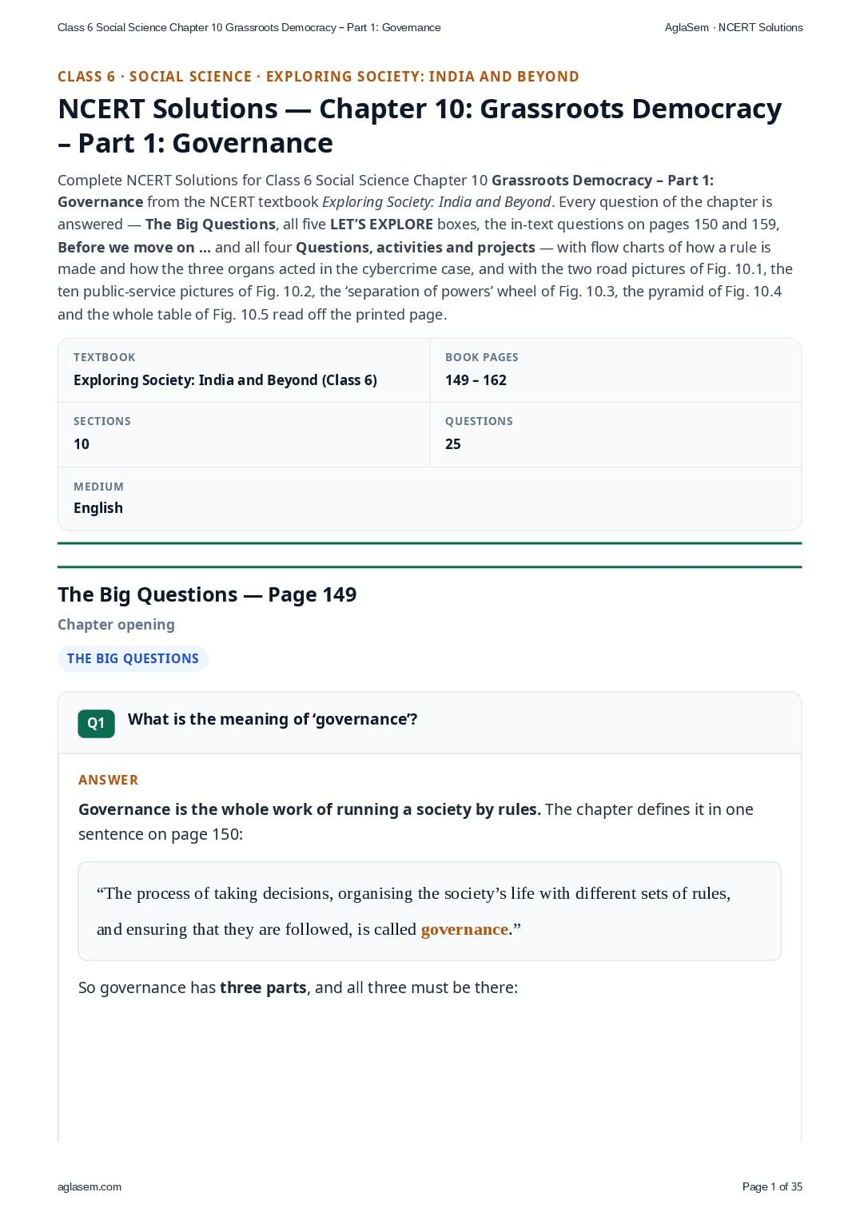Click the SECTIONS count cell showing 10

coord(244,434)
